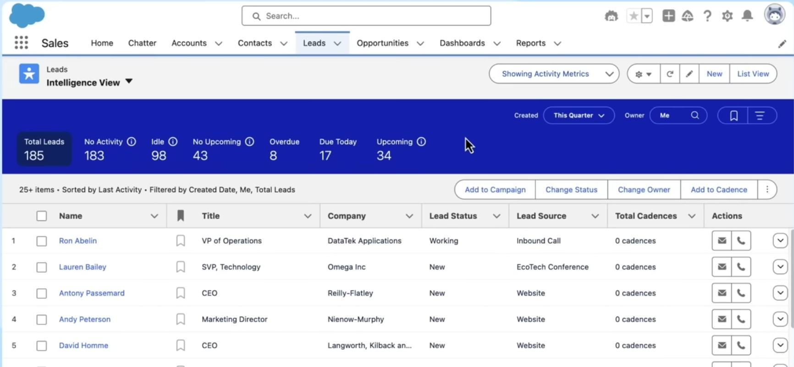This screenshot has height=367, width=794.
Task: Click the saved filters bookmark icon in banner
Action: [733, 115]
